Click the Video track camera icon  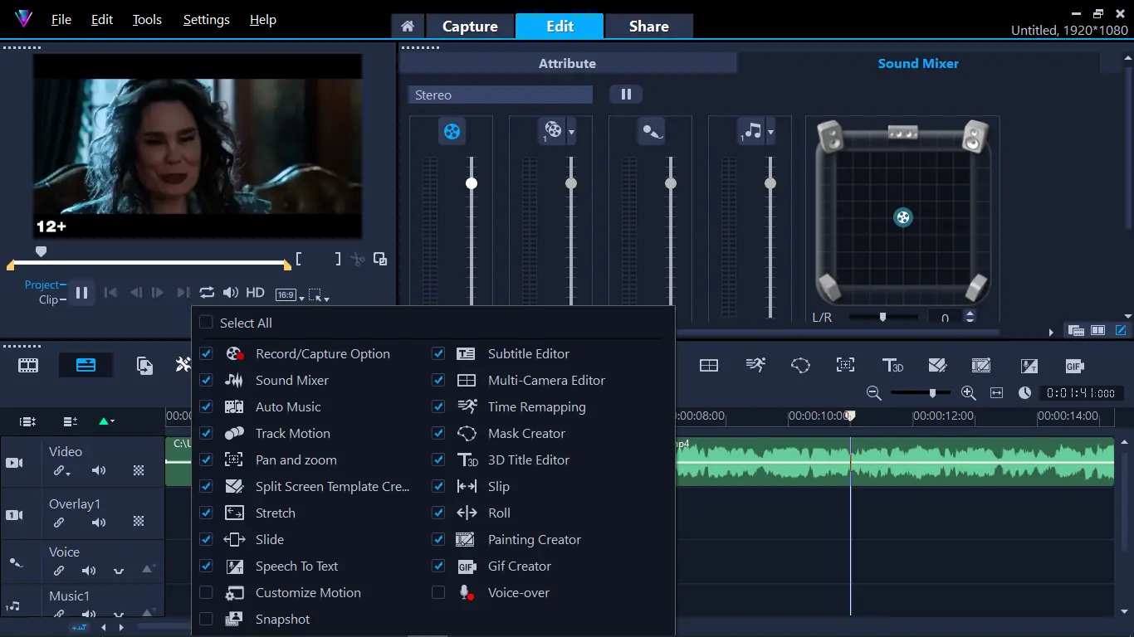pos(15,463)
